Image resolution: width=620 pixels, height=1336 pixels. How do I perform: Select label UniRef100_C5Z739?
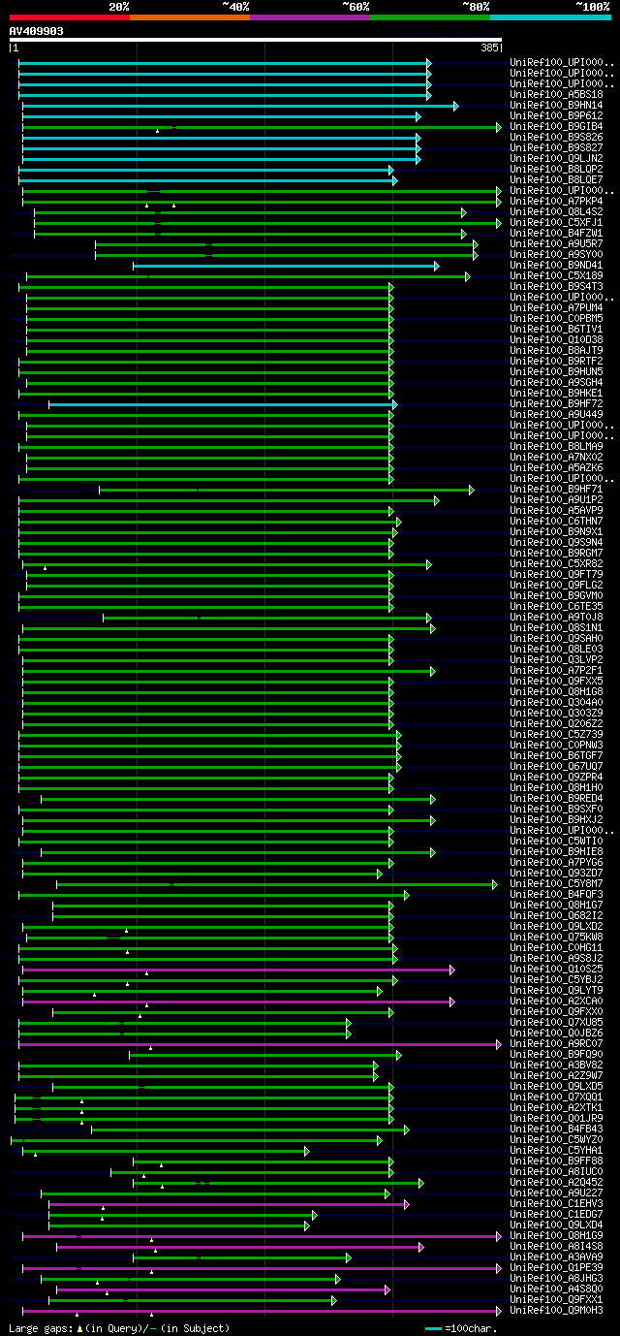click(558, 735)
